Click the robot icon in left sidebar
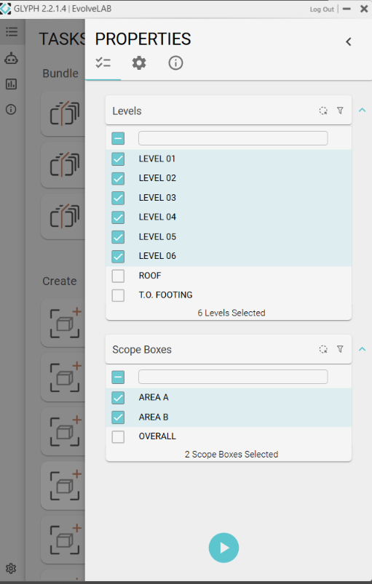The width and height of the screenshot is (372, 584). pos(11,58)
